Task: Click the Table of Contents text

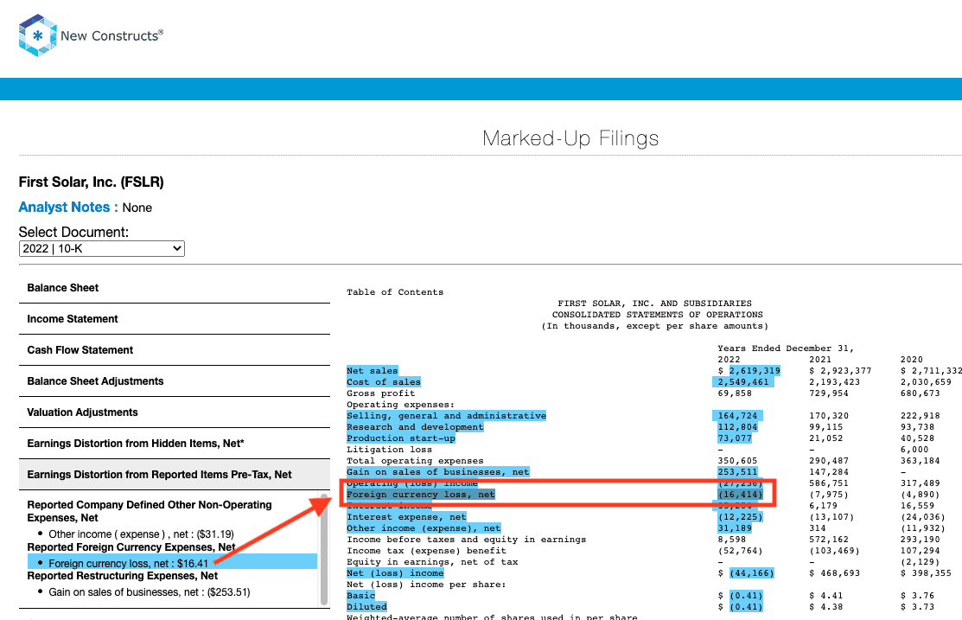Action: click(395, 292)
